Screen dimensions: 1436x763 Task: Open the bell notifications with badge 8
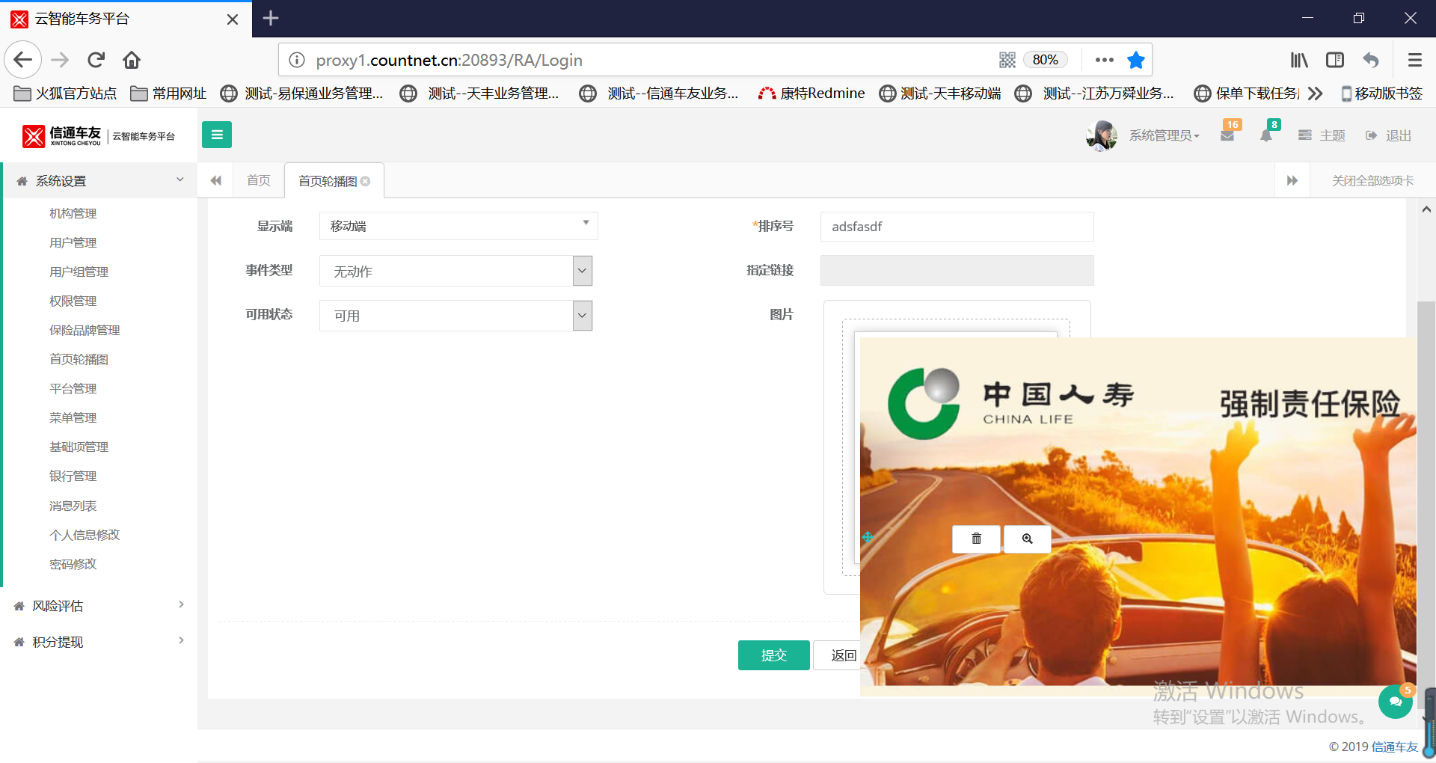(1266, 135)
